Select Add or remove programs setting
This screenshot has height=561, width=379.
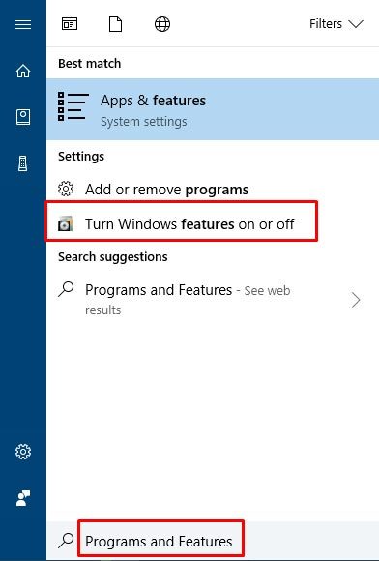point(213,189)
